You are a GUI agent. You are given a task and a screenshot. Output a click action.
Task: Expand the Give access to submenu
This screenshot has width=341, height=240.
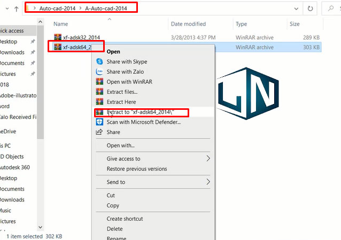click(153, 158)
